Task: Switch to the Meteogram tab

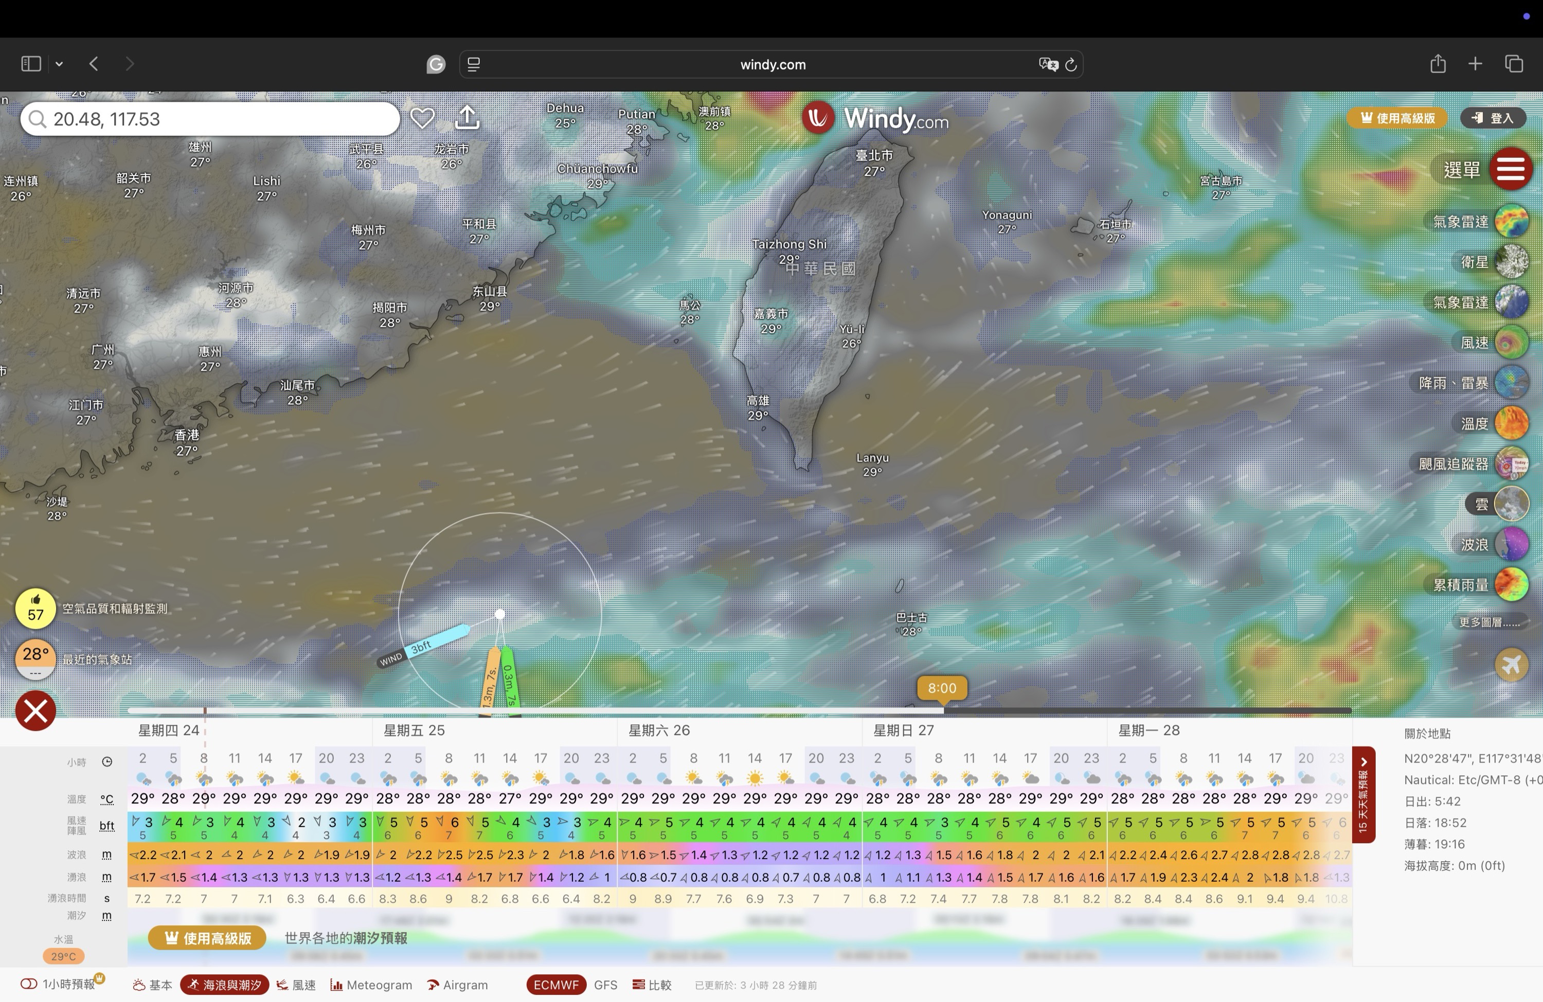Action: [371, 985]
